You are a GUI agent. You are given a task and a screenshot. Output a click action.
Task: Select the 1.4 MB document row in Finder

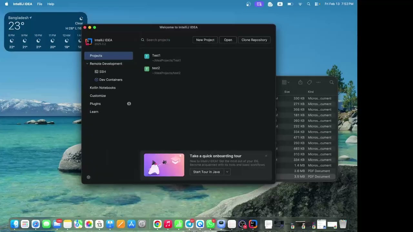pos(306,165)
